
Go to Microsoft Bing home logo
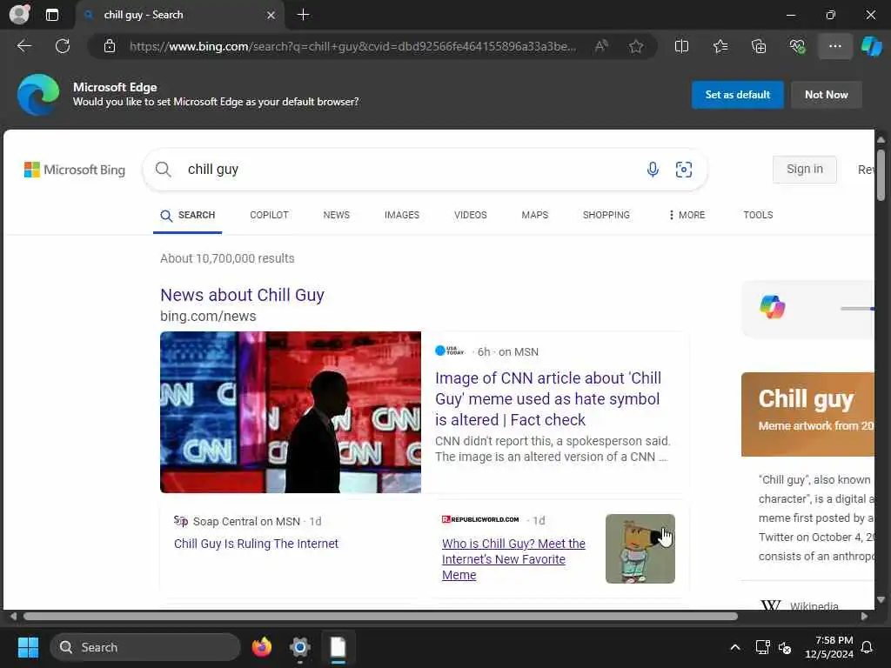click(75, 170)
